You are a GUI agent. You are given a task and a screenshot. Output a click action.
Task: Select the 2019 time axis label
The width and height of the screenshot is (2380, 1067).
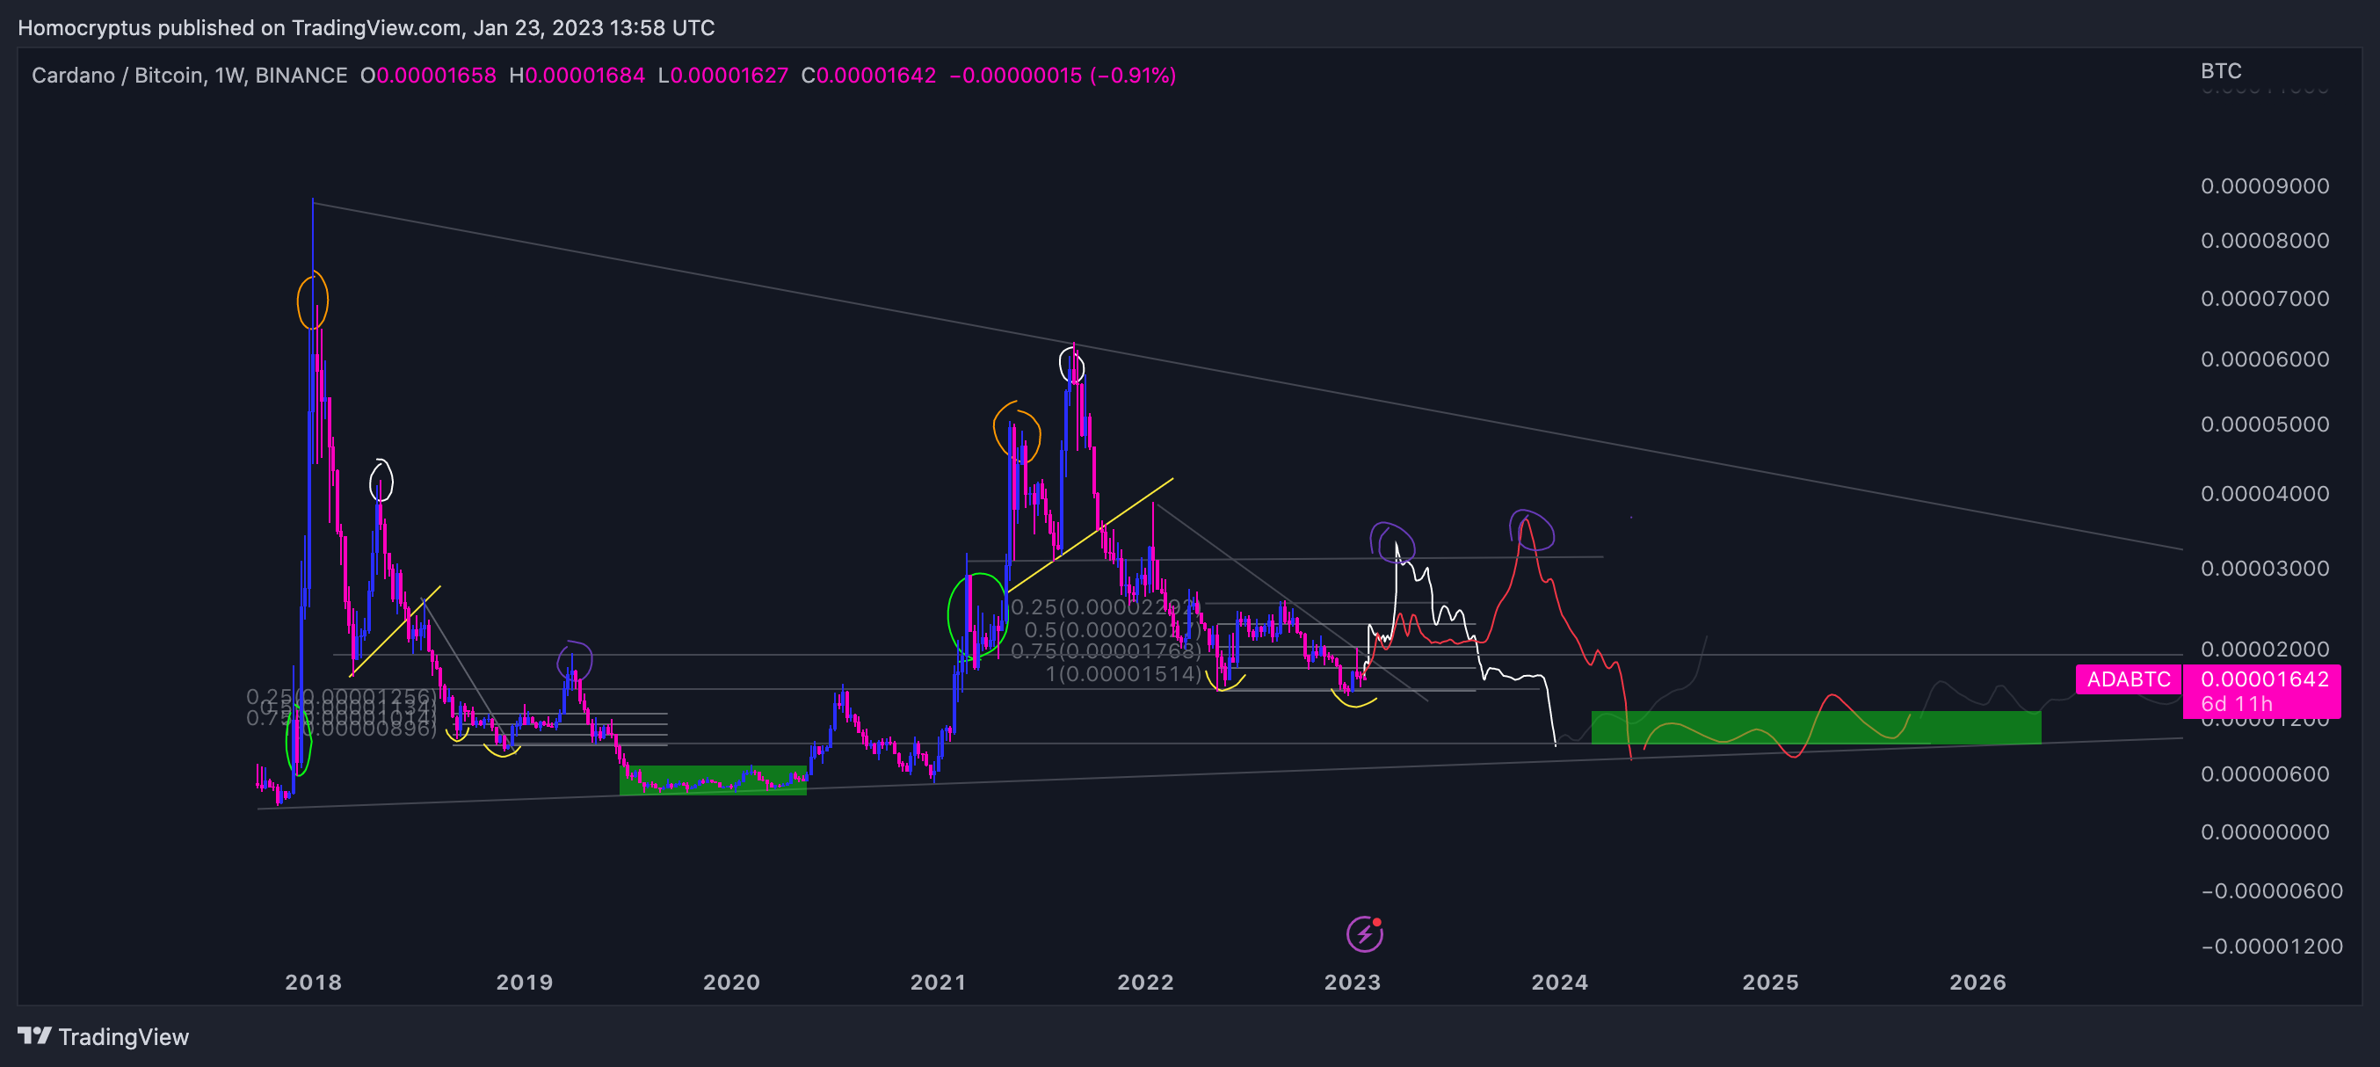[524, 982]
